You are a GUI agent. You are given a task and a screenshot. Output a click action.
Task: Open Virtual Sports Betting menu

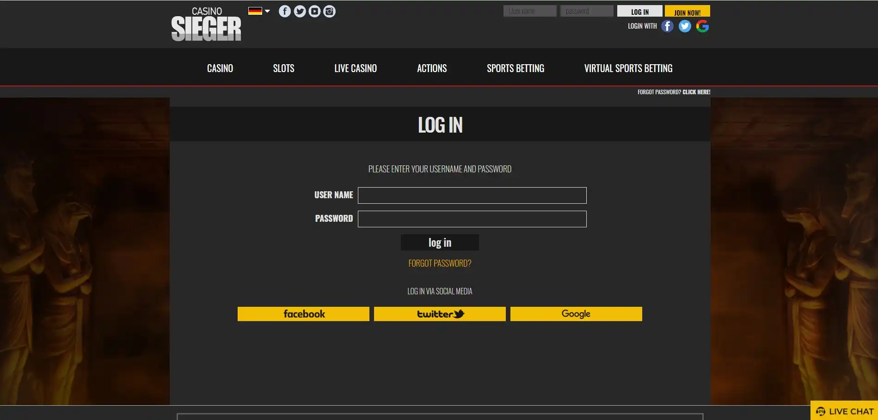tap(628, 68)
